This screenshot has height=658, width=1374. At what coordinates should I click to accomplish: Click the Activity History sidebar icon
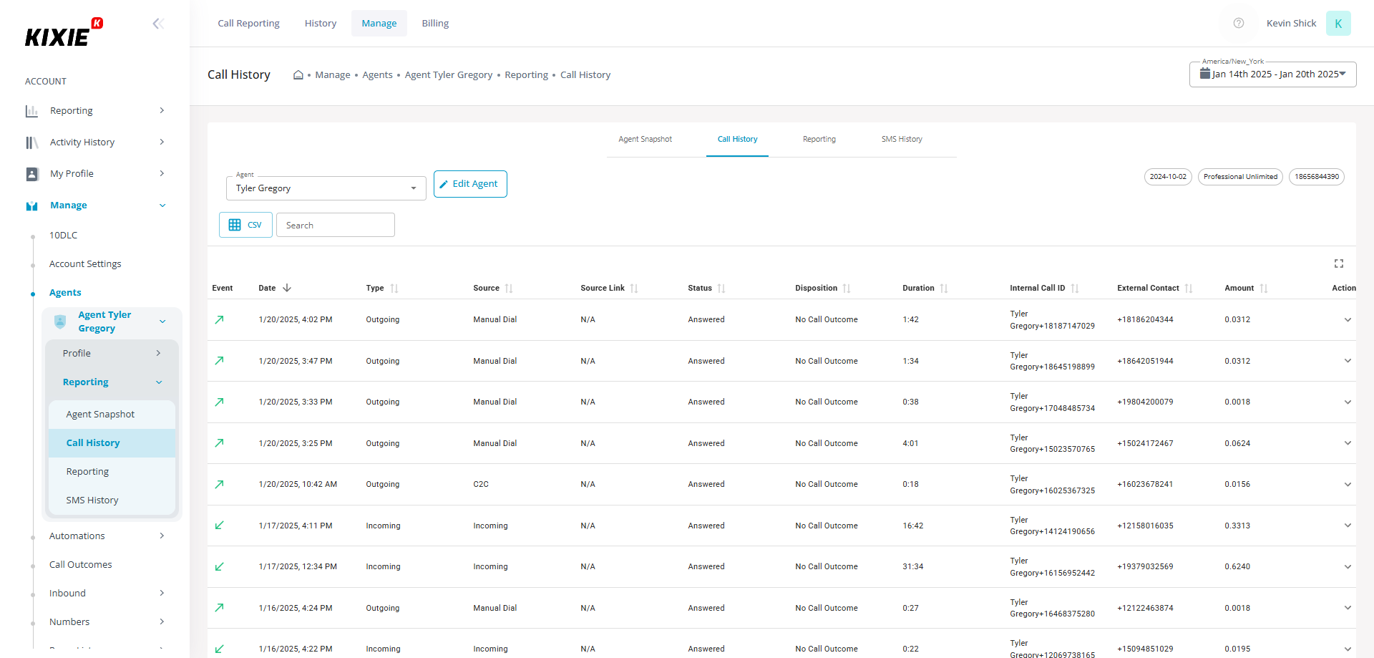(31, 142)
